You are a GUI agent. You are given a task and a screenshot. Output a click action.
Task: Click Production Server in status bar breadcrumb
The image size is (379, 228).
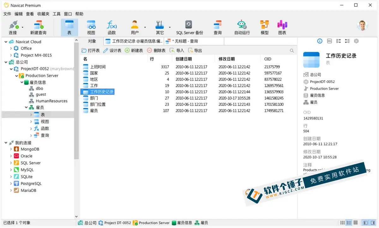[x=151, y=223]
